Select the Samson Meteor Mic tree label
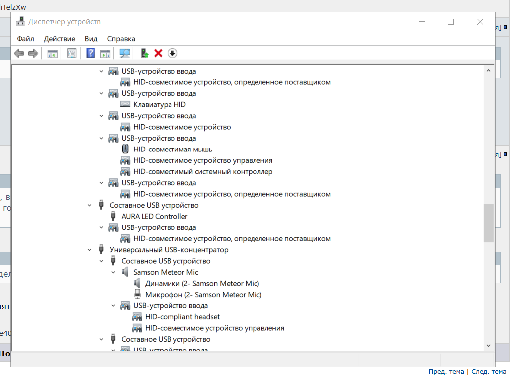The width and height of the screenshot is (512, 376). [166, 272]
